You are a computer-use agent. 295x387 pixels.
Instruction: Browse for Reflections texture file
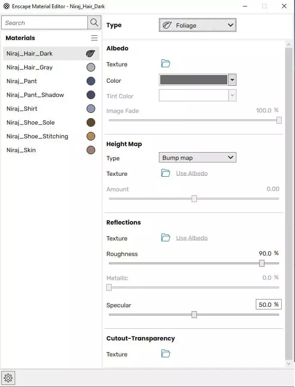pyautogui.click(x=166, y=238)
